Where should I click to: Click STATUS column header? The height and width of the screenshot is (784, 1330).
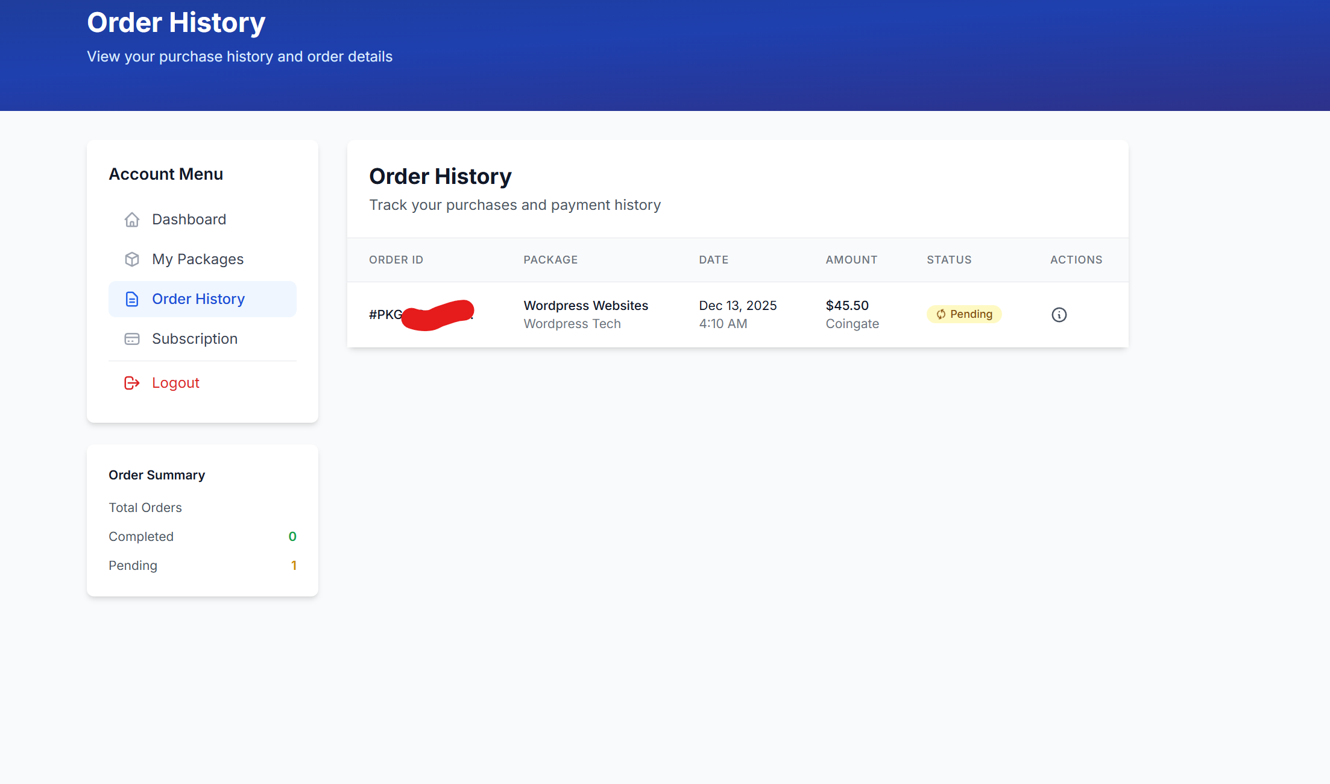tap(949, 260)
